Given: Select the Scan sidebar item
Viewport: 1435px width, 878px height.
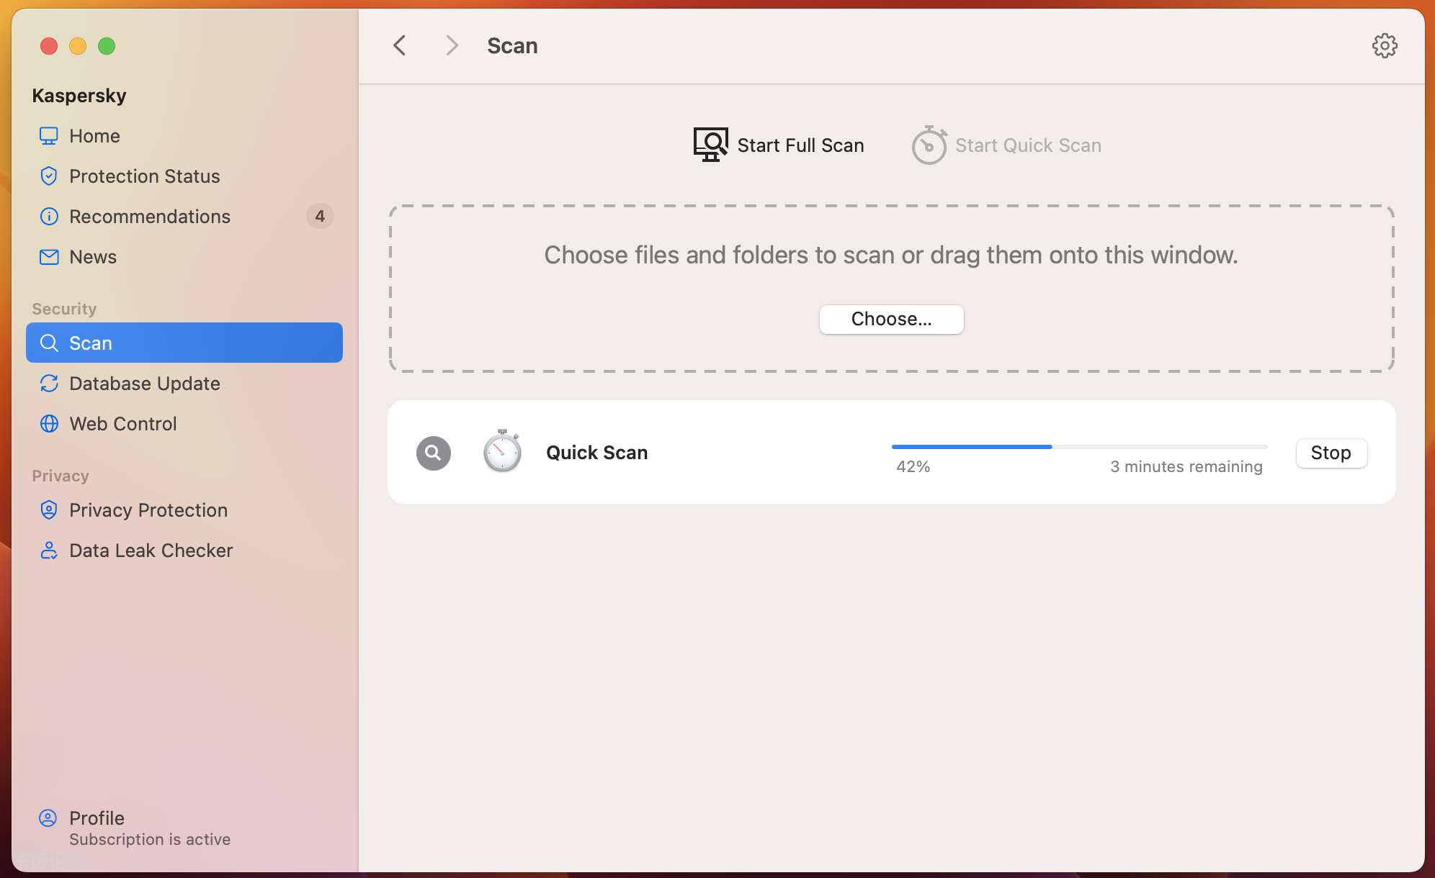Looking at the screenshot, I should tap(184, 343).
